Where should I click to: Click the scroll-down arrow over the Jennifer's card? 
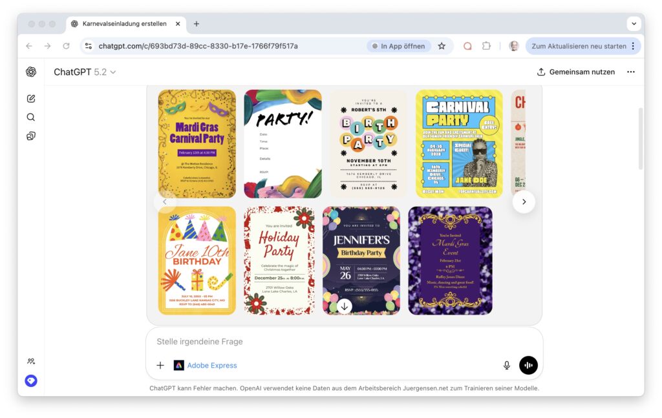345,306
